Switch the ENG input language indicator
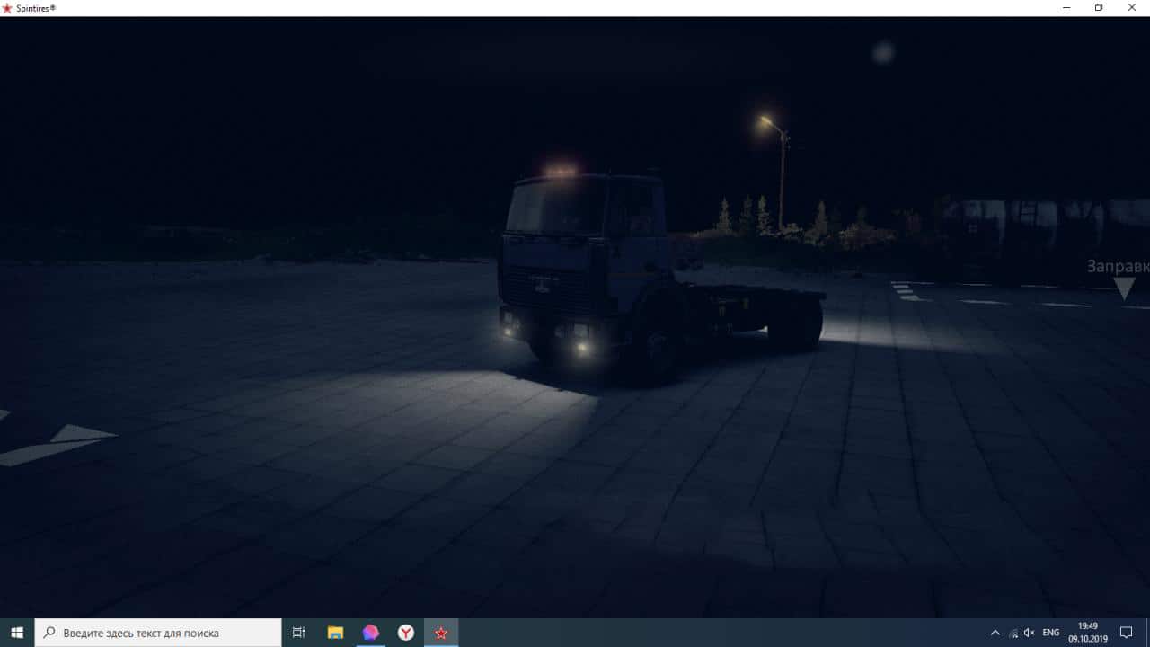Viewport: 1150px width, 647px height. pos(1051,633)
